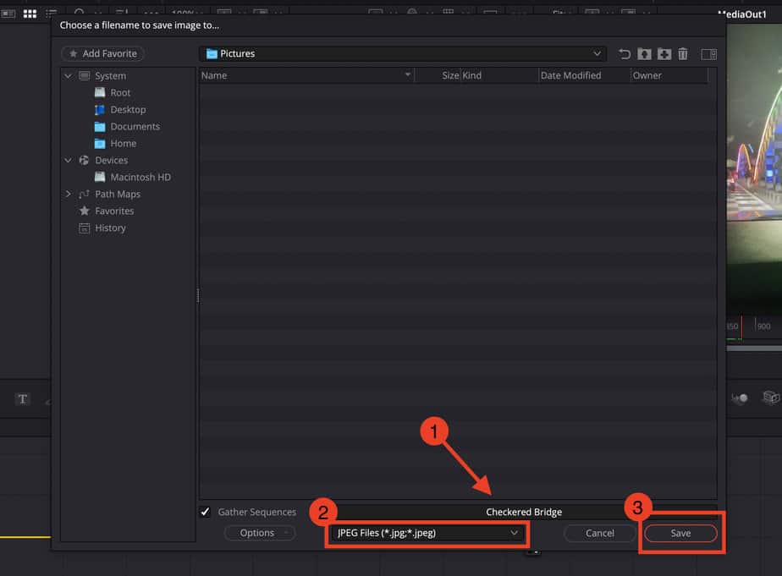The image size is (782, 576).
Task: Select History in the sidebar
Action: tap(110, 228)
